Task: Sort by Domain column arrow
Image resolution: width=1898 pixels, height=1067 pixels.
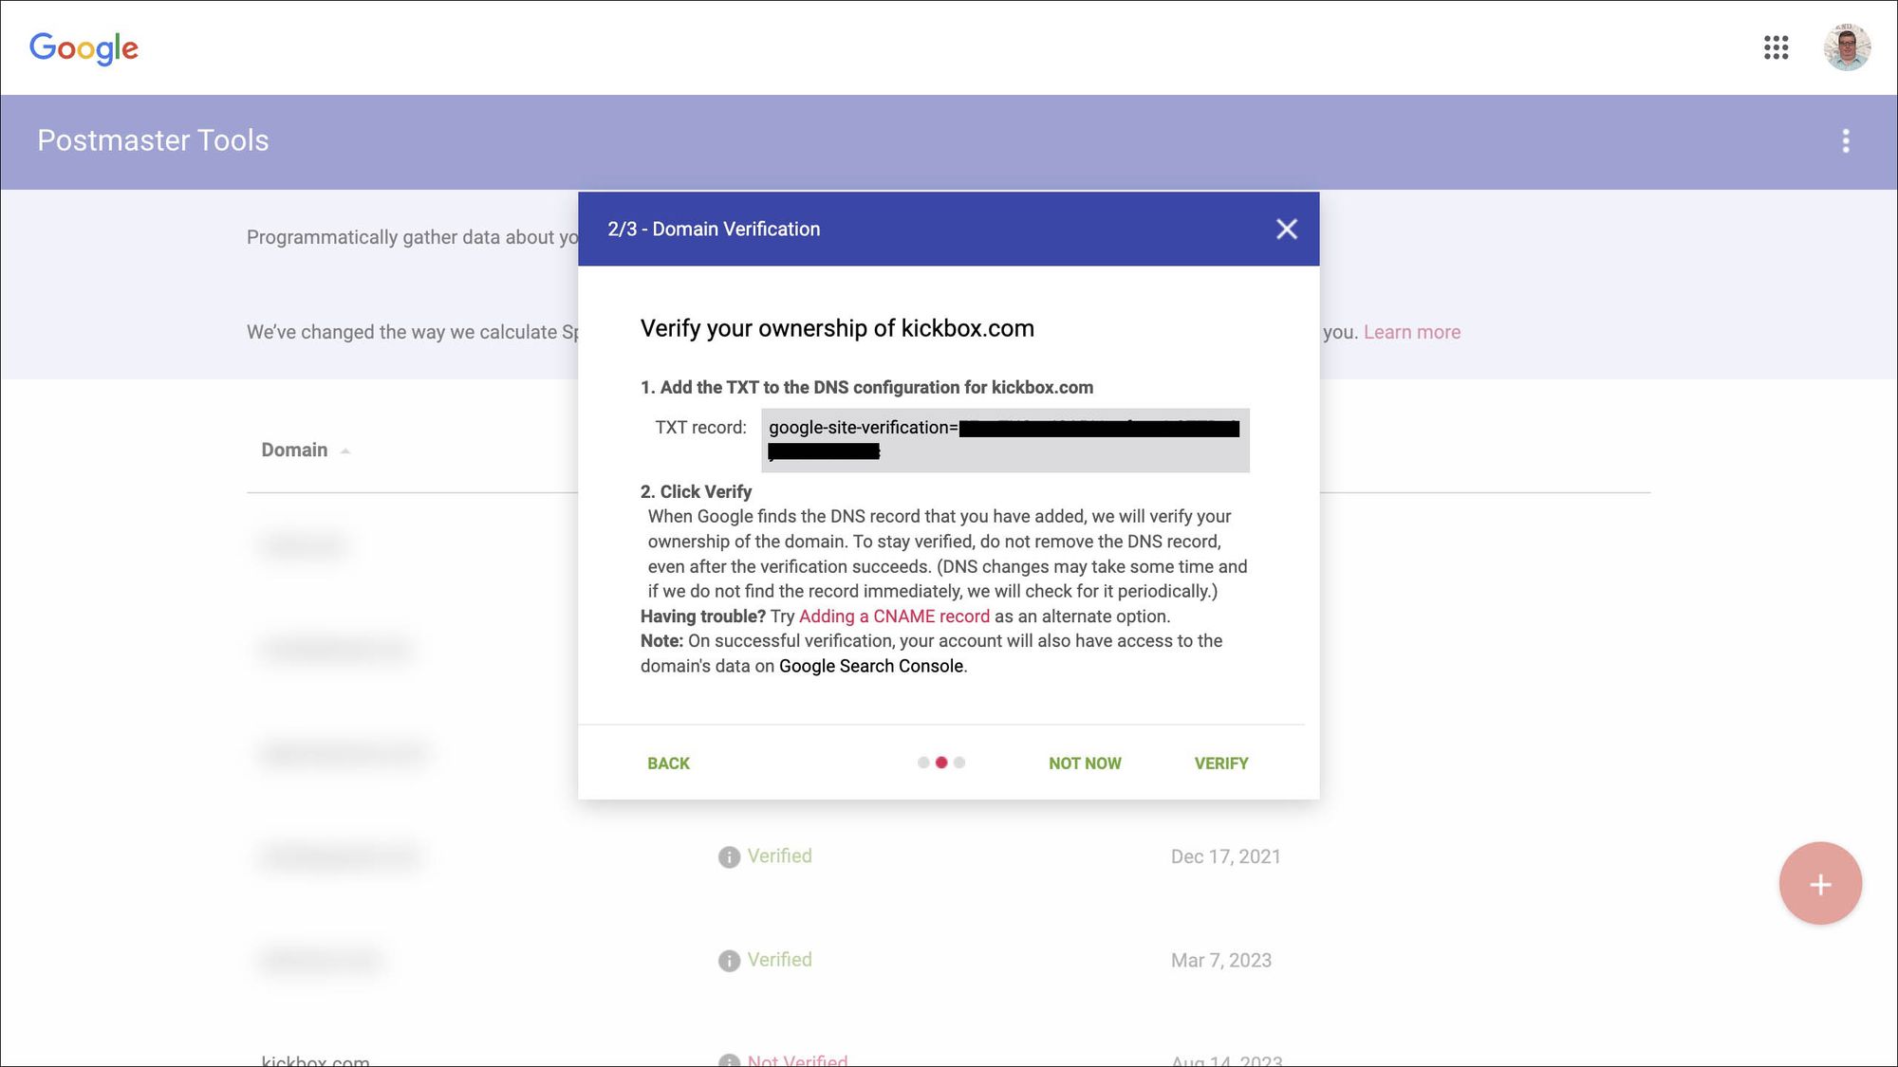Action: (x=345, y=451)
